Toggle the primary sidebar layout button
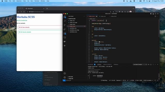This screenshot has width=165, height=92. (x=151, y=14)
